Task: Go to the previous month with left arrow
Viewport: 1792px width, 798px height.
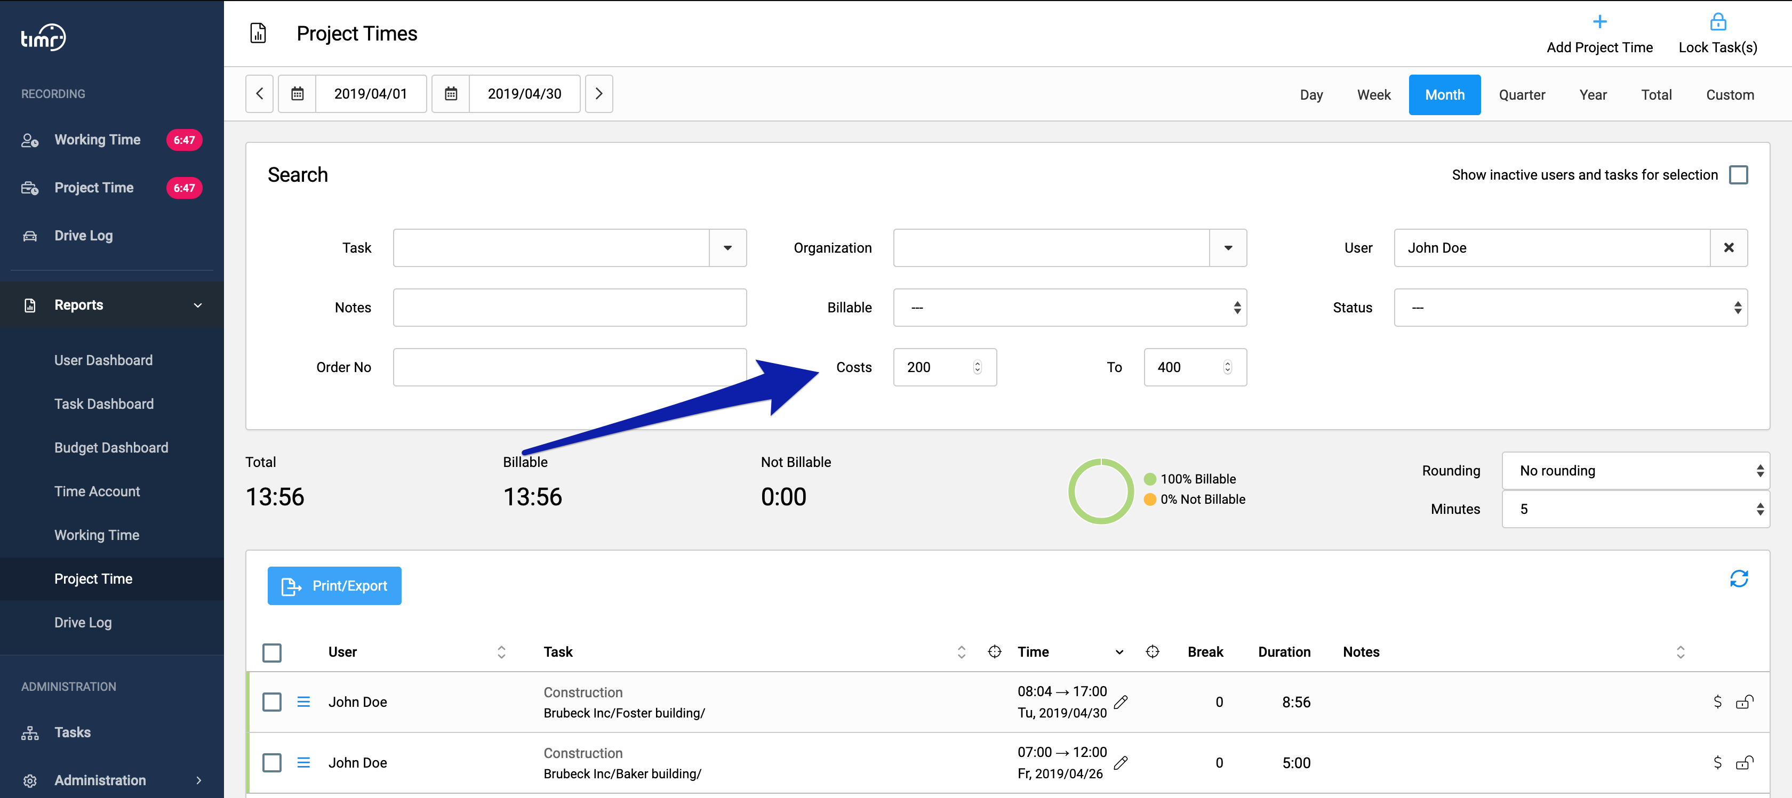Action: click(x=260, y=94)
